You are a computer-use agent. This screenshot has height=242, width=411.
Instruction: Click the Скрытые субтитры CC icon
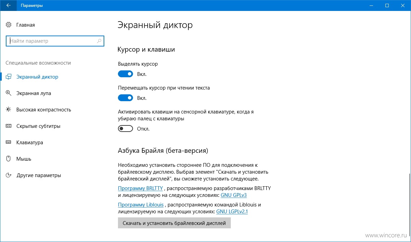coord(9,126)
